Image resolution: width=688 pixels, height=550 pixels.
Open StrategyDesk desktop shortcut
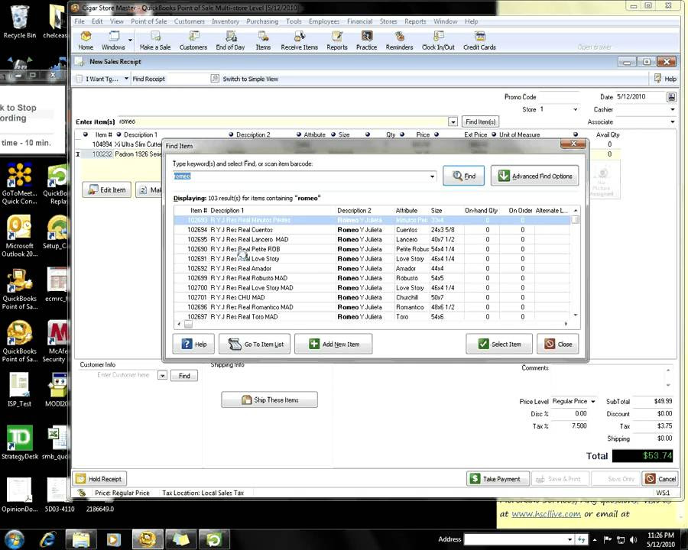[x=19, y=443]
